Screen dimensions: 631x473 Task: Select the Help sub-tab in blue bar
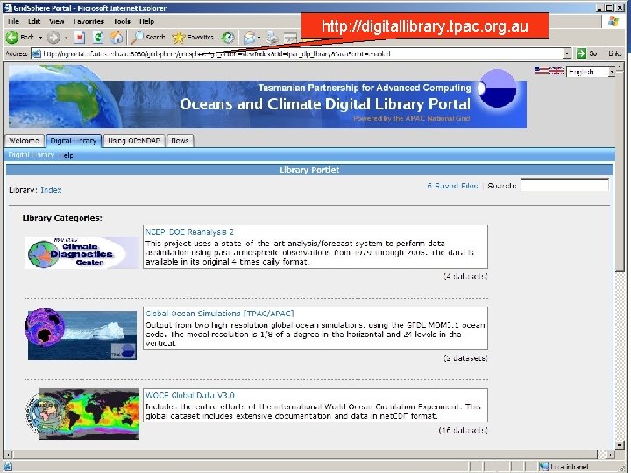(x=66, y=155)
